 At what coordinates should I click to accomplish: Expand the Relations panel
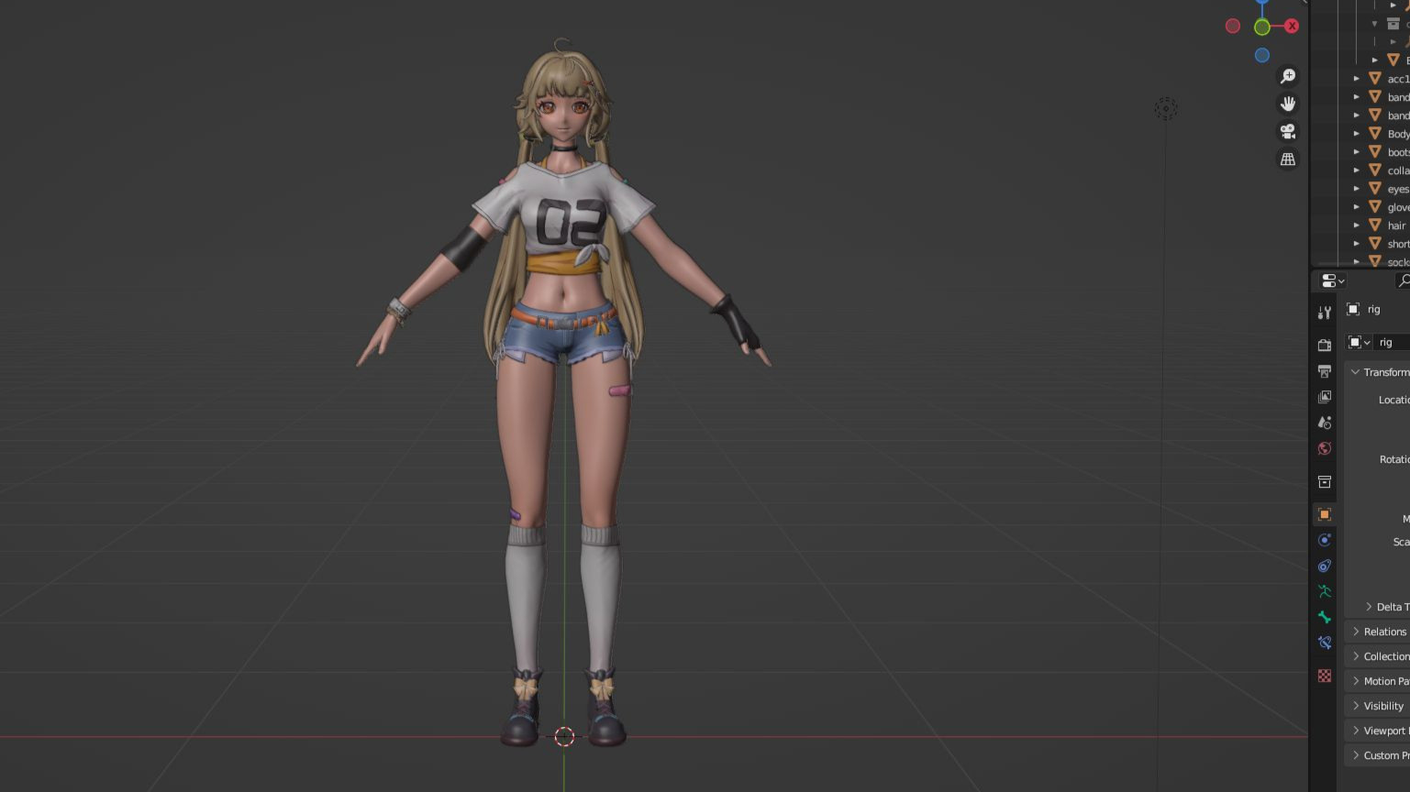pos(1356,632)
